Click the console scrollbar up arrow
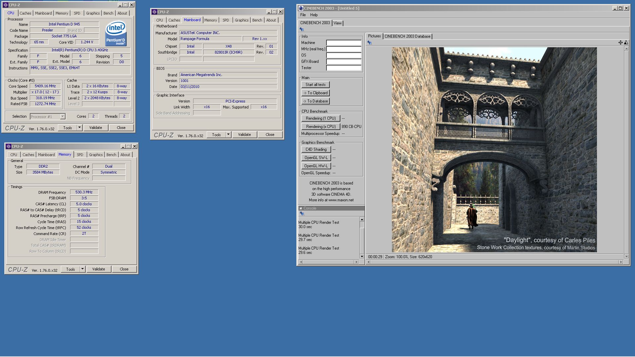The height and width of the screenshot is (357, 635). coord(362,219)
